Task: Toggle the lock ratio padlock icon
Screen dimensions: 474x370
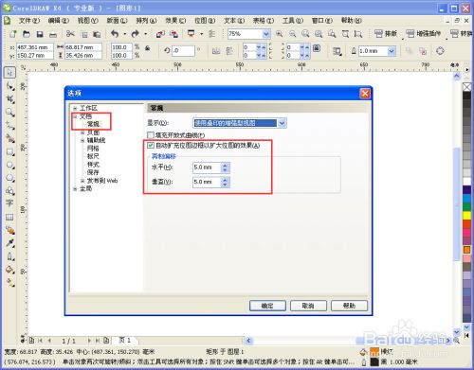Action: pyautogui.click(x=147, y=48)
